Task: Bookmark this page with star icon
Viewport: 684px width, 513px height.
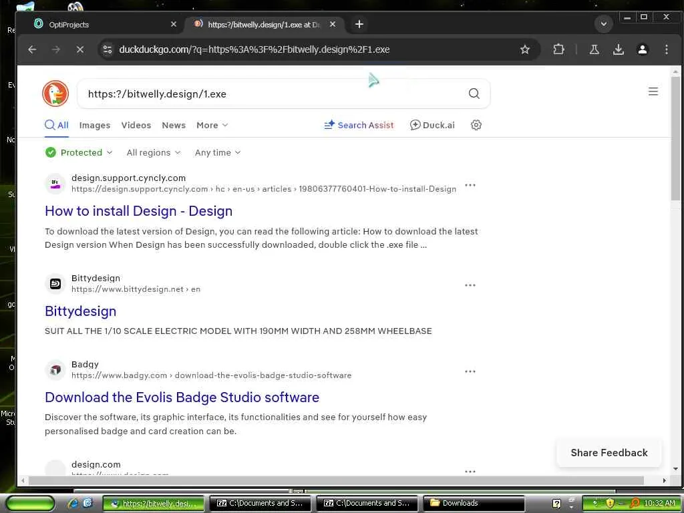Action: [525, 49]
